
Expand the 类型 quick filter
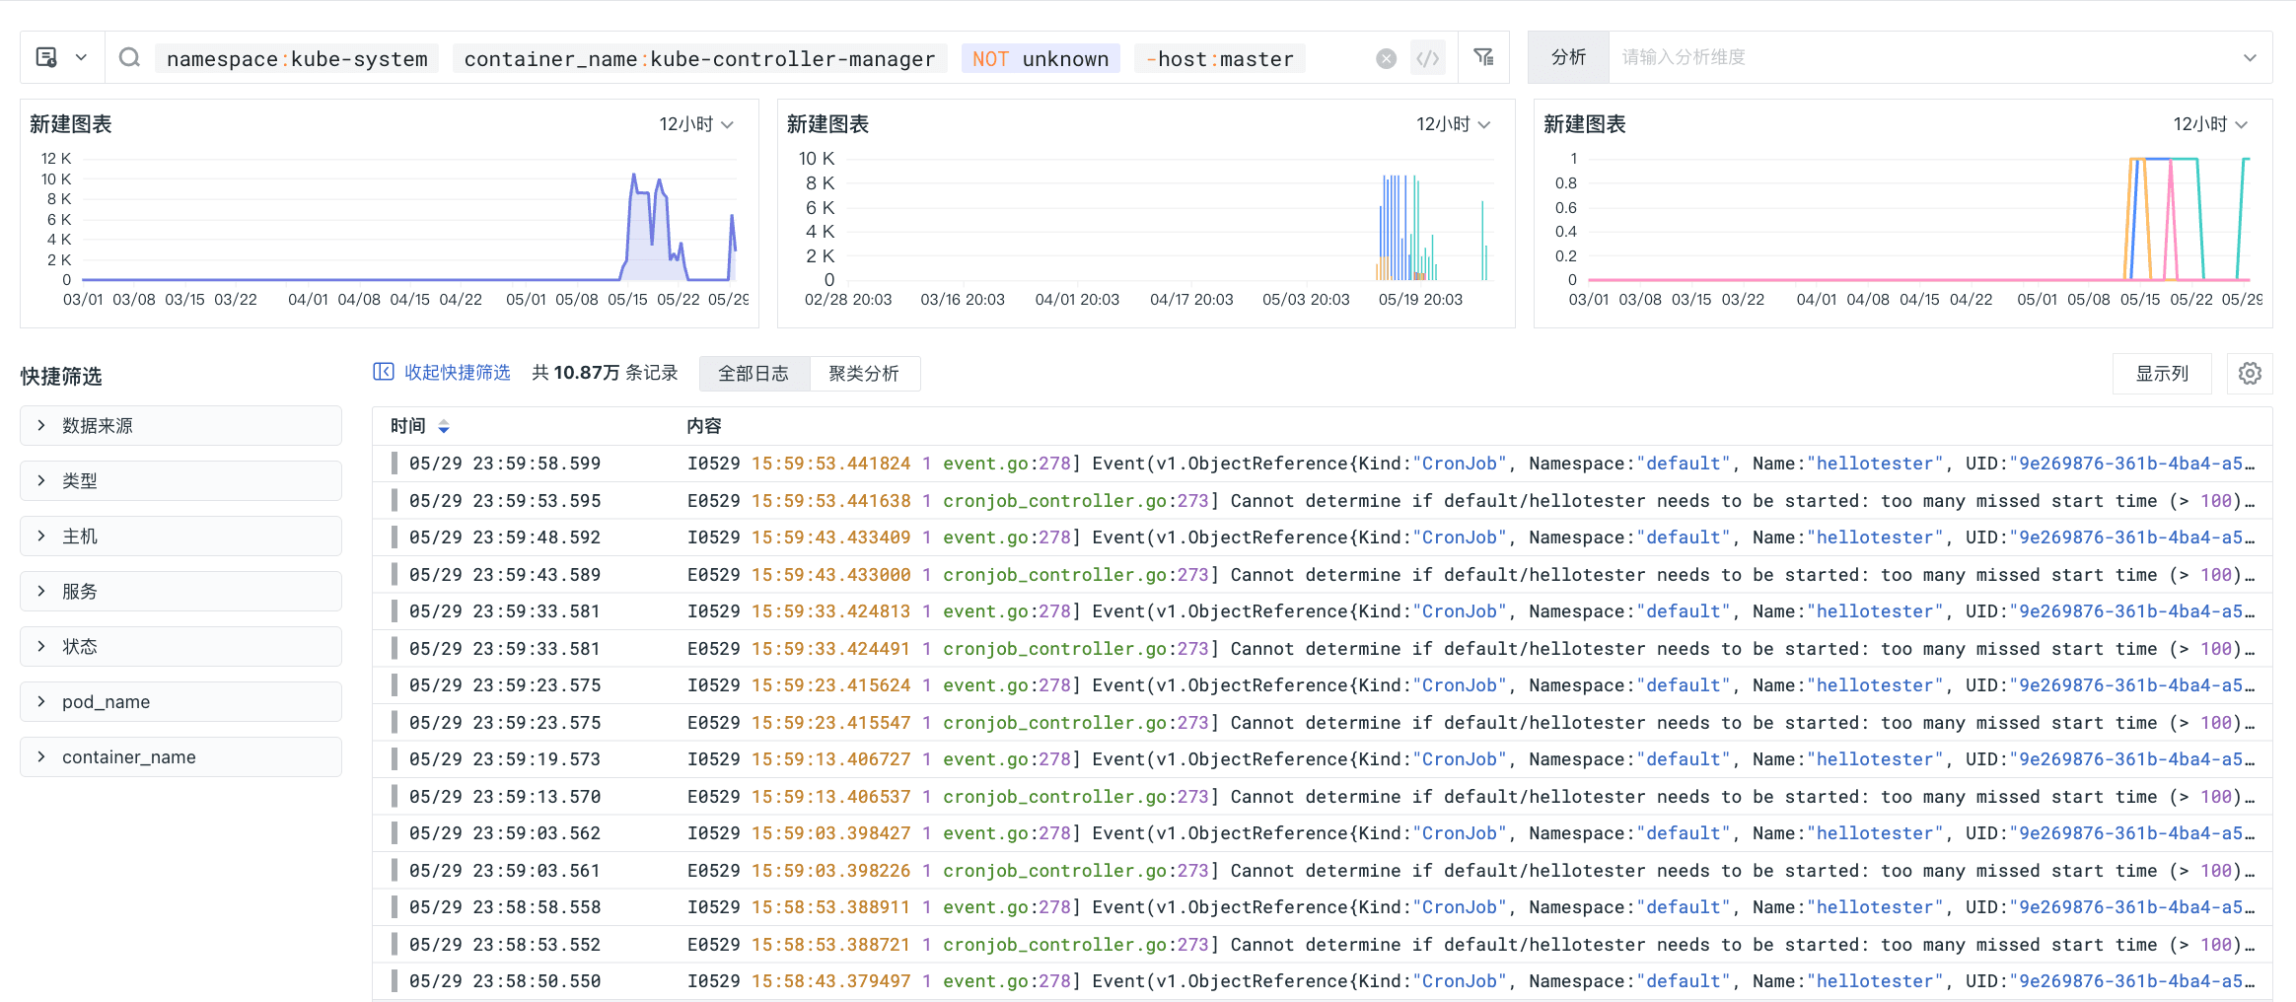point(180,481)
